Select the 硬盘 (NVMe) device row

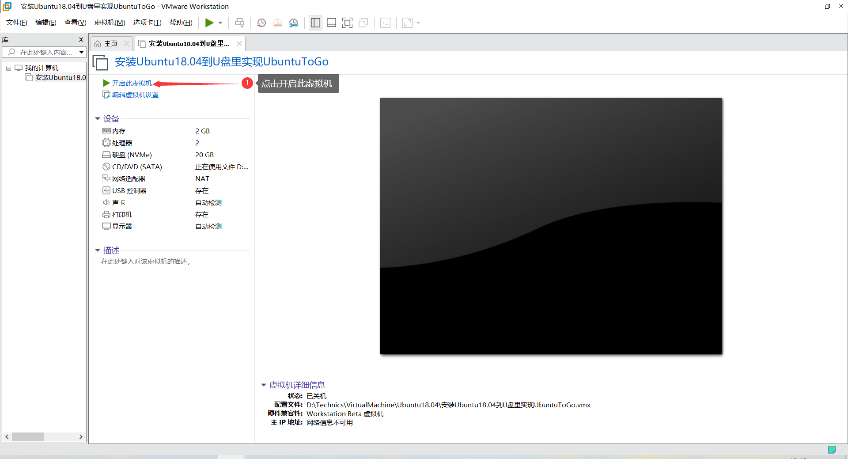(175, 155)
